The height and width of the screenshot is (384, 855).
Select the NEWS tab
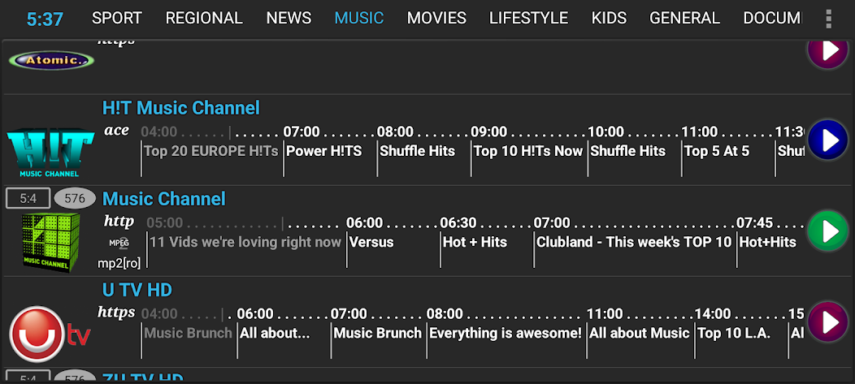pyautogui.click(x=289, y=18)
